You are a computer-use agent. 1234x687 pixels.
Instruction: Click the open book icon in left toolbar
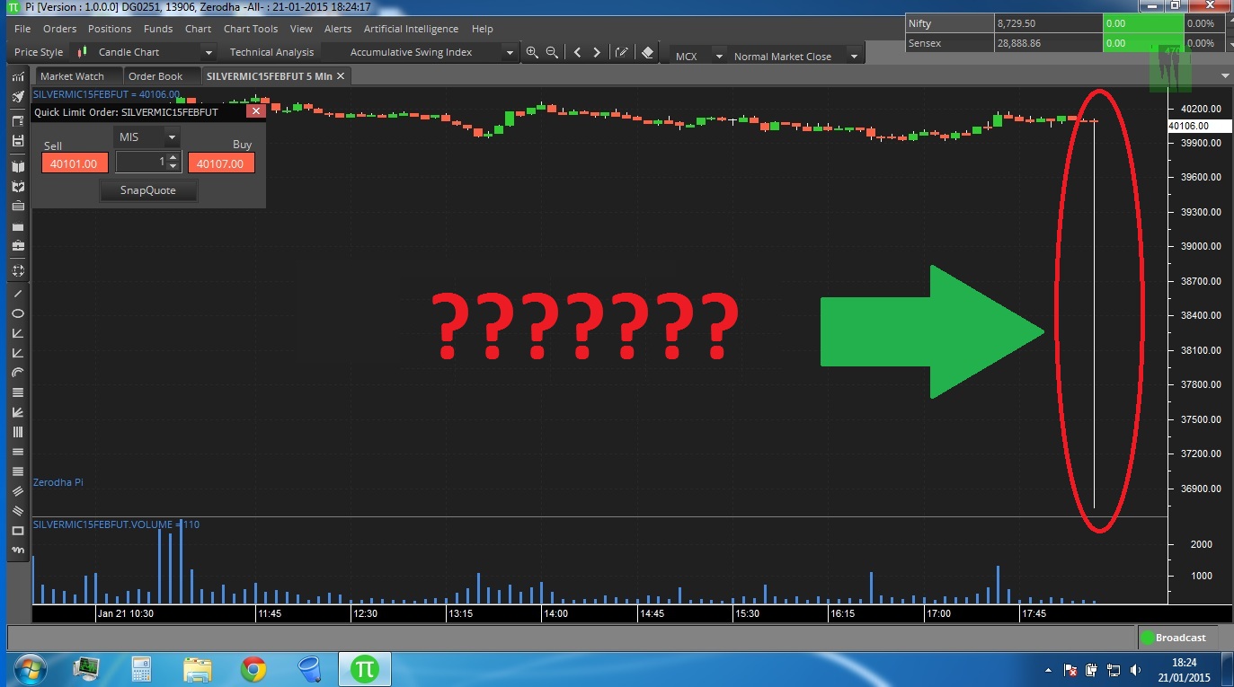(x=18, y=166)
